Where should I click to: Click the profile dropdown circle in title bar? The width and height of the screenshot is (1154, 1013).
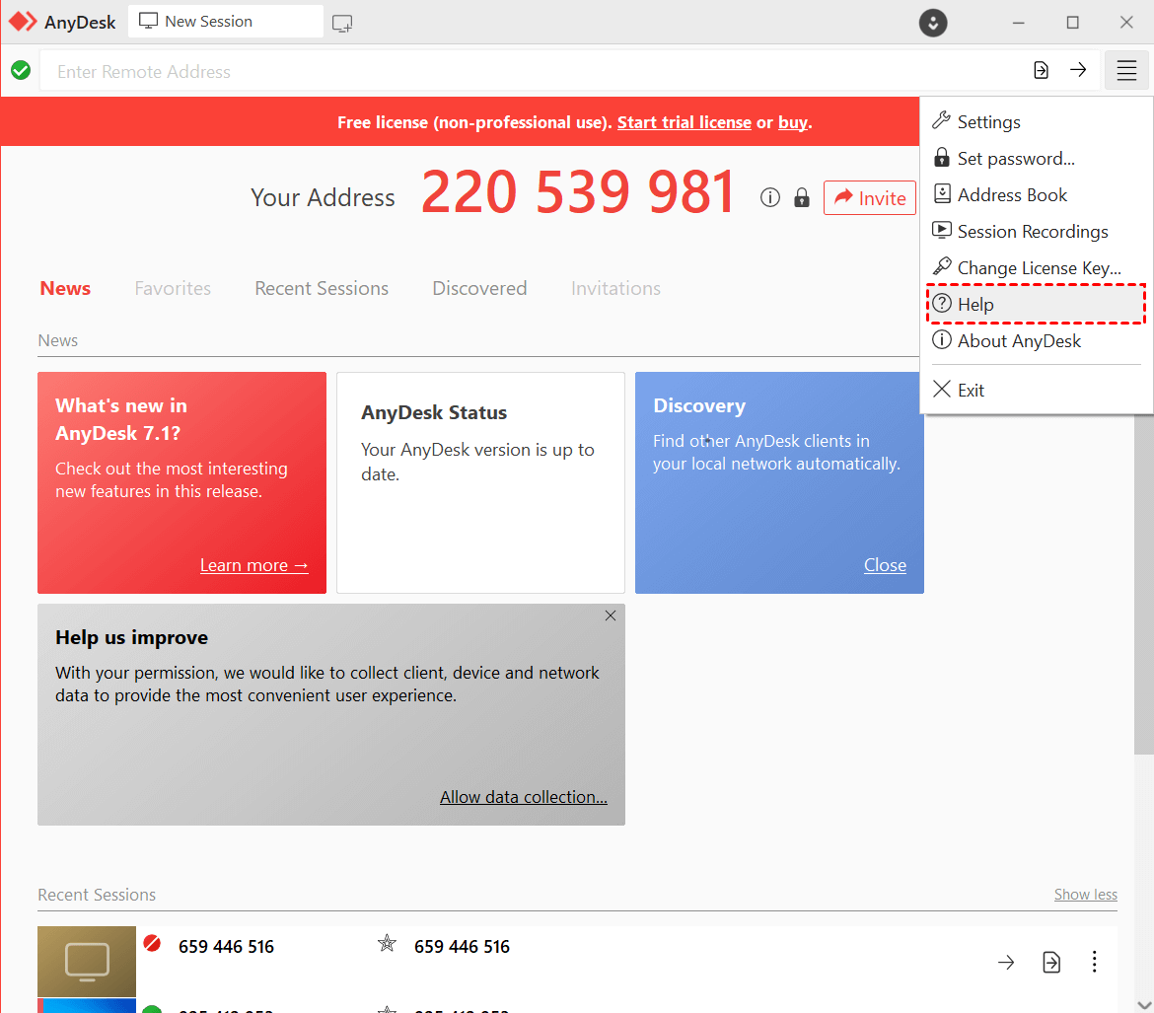click(x=933, y=23)
